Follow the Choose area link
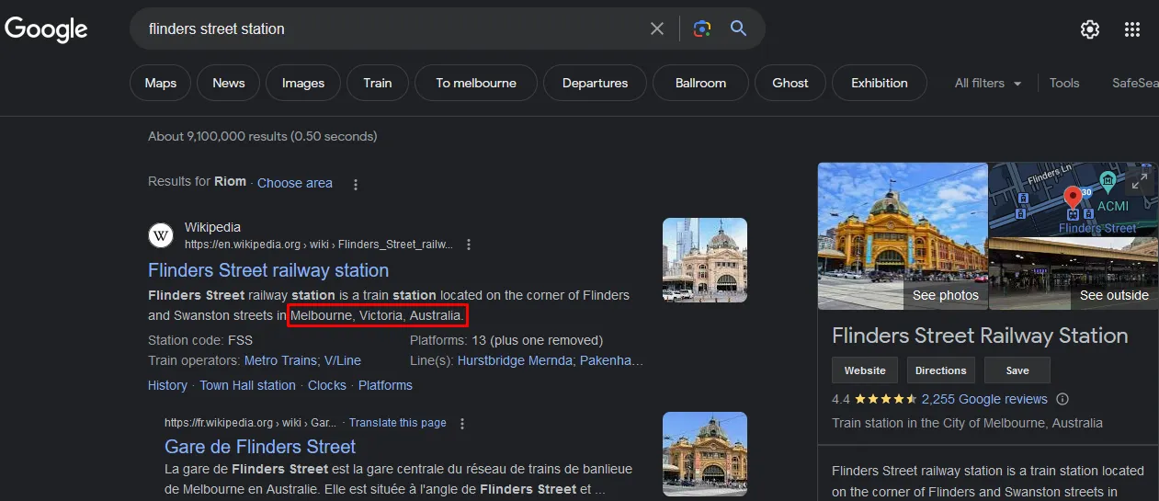The width and height of the screenshot is (1159, 501). 295,183
